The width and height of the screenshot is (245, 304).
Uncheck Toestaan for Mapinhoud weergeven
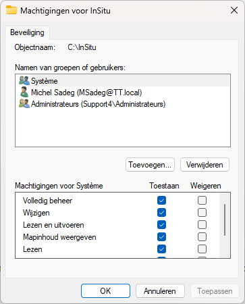pos(161,236)
